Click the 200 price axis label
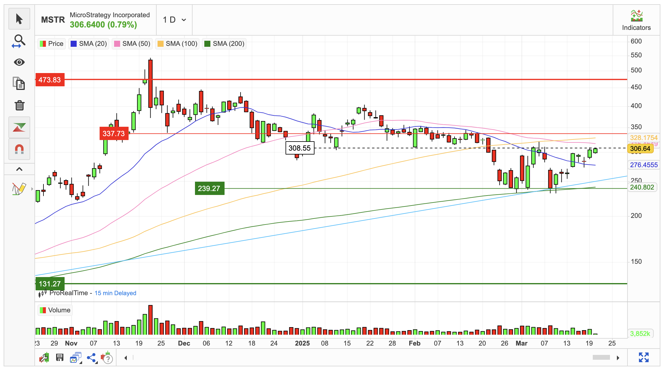 pyautogui.click(x=636, y=215)
